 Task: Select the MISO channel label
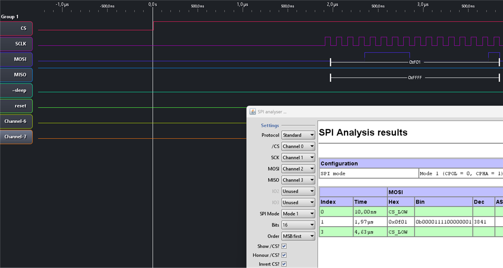click(16, 75)
